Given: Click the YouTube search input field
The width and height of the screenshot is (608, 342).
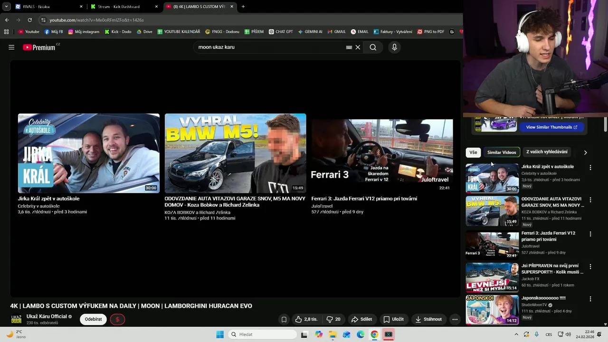Looking at the screenshot, I should pyautogui.click(x=271, y=47).
